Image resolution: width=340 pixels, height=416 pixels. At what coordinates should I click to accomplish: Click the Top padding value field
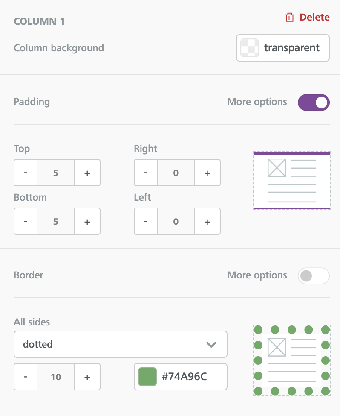click(x=56, y=173)
